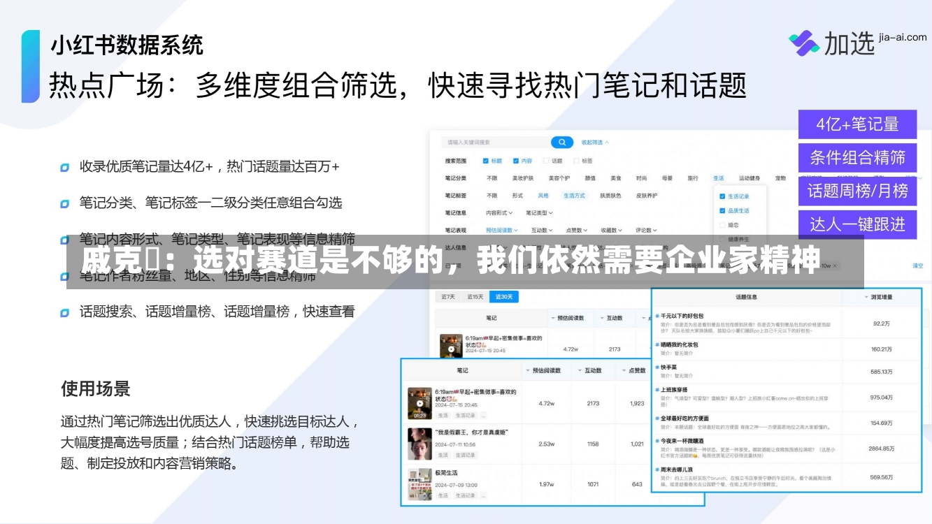Select 美容个护 note category
Image resolution: width=932 pixels, height=524 pixels.
click(559, 178)
